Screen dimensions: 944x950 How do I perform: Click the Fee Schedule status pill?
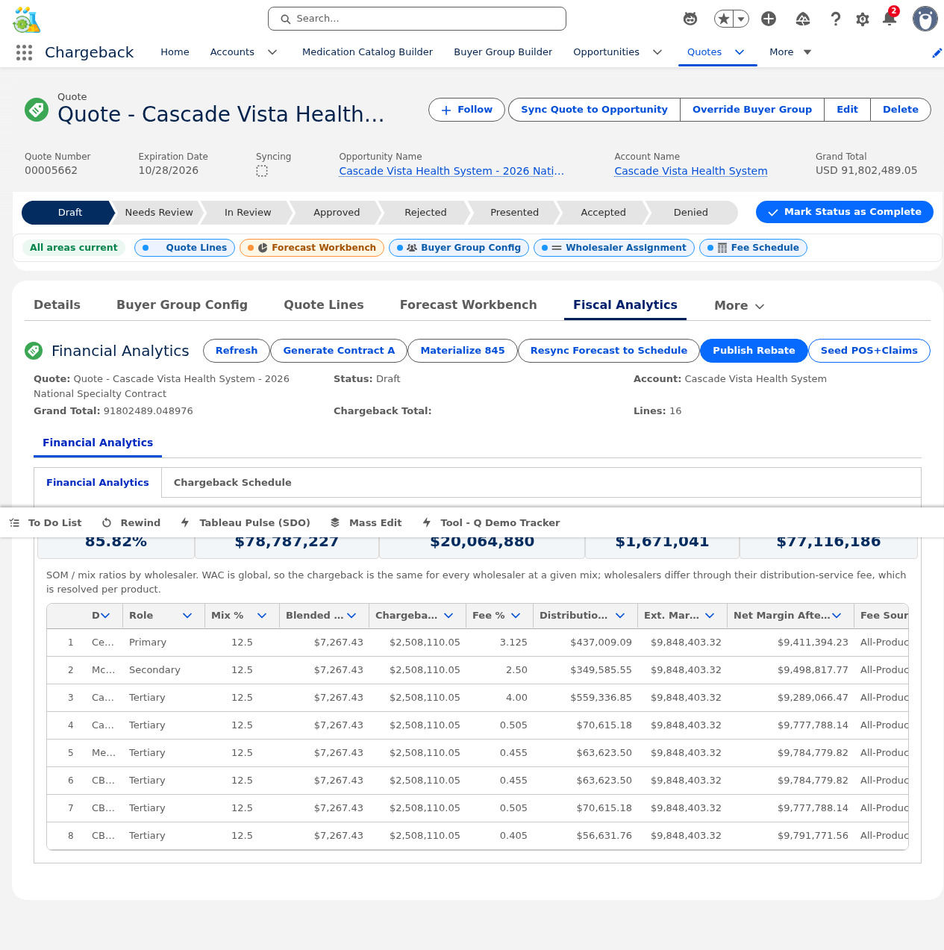753,248
